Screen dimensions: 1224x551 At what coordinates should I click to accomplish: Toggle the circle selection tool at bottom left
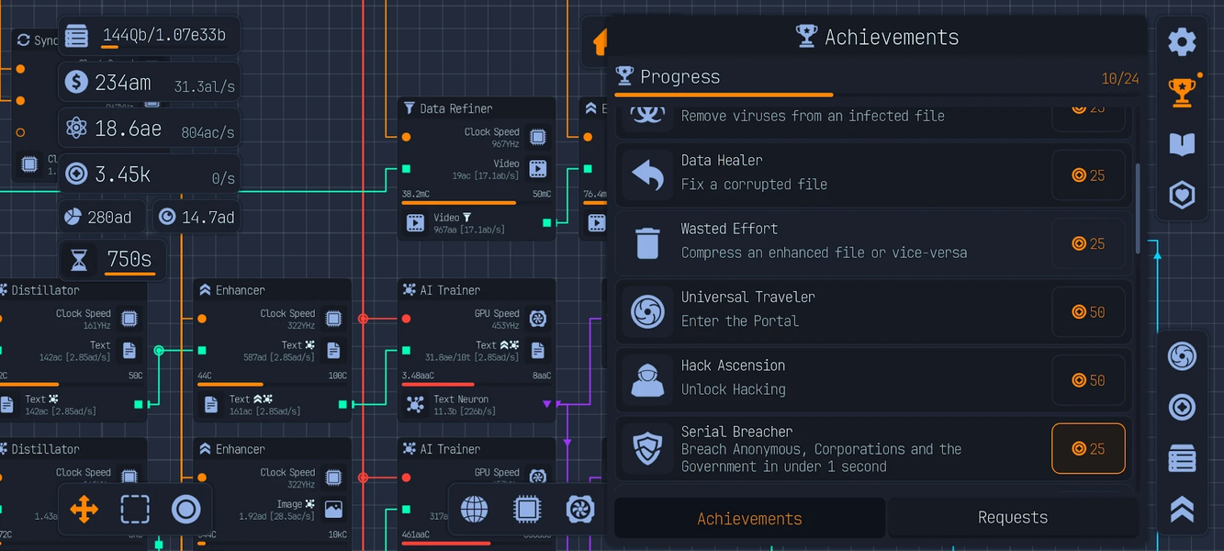coord(185,508)
